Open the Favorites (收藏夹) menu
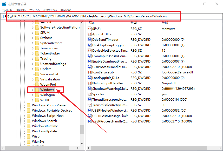Image resolution: width=223 pixels, height=151 pixels. coord(50,11)
